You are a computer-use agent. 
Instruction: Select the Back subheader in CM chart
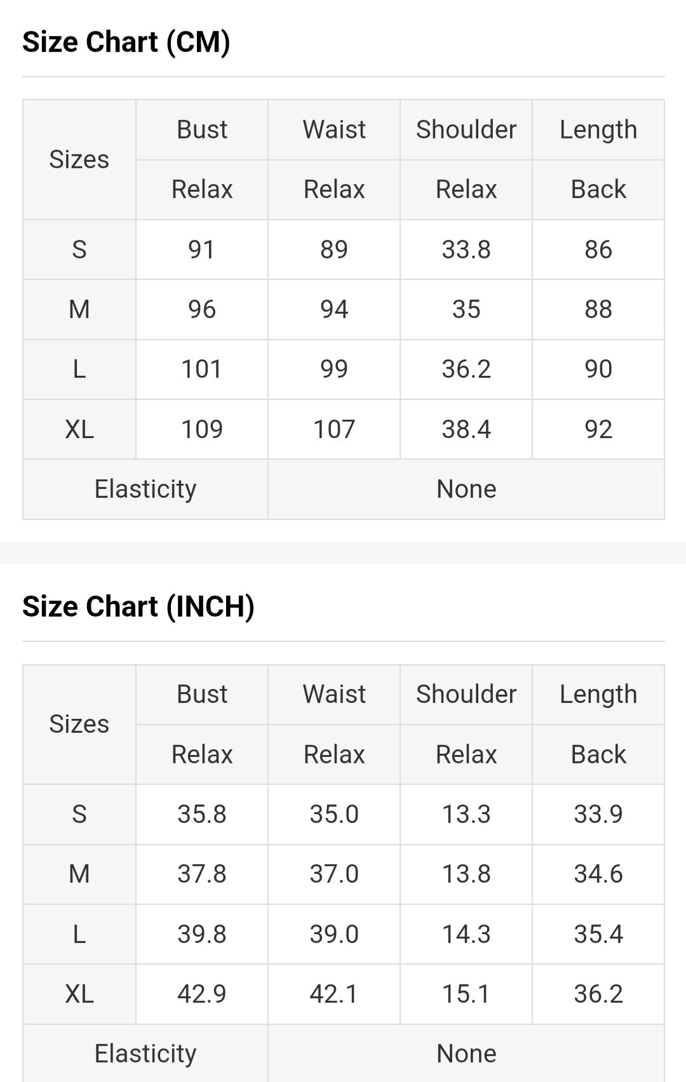[598, 189]
